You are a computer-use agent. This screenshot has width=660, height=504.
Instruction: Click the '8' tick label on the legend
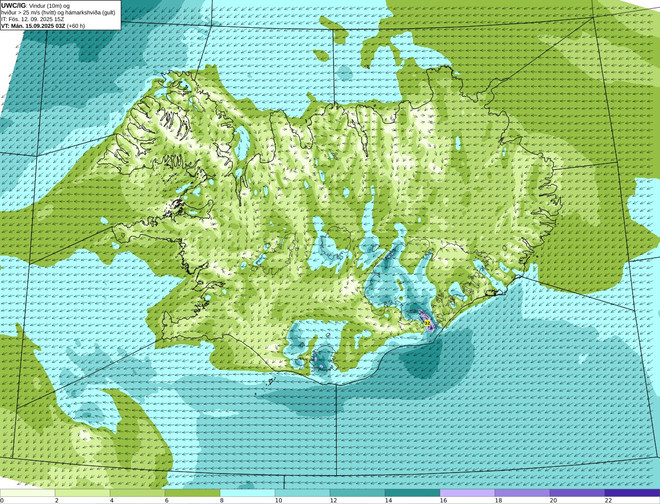click(222, 500)
